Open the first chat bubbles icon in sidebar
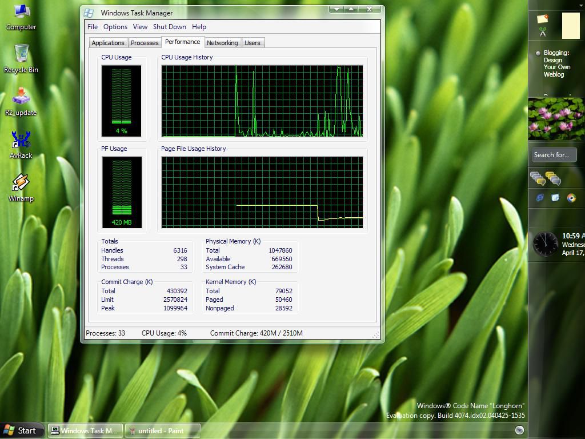The height and width of the screenshot is (439, 585). click(537, 178)
